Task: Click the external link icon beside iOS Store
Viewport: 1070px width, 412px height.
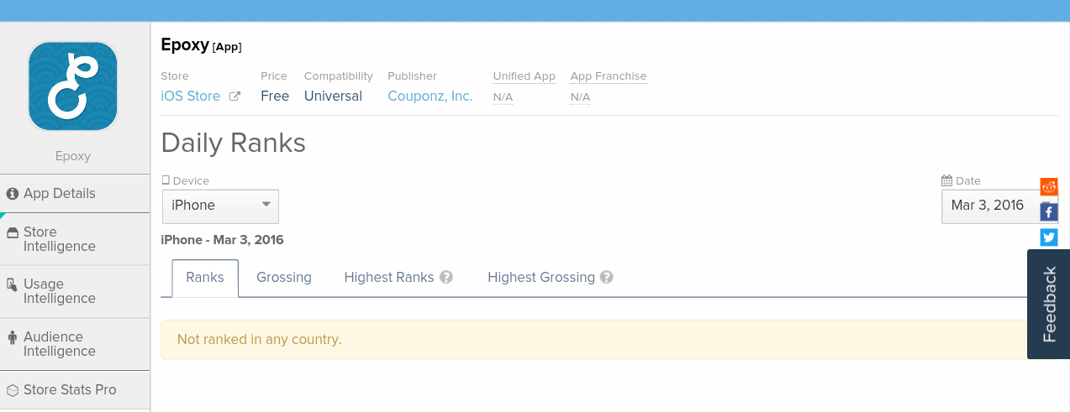Action: (x=235, y=96)
